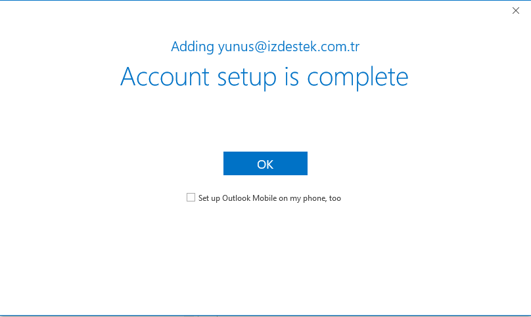531x317 pixels.
Task: Click the 'Adding yunus@izdestek.com.tr' subtitle text
Action: 265,47
